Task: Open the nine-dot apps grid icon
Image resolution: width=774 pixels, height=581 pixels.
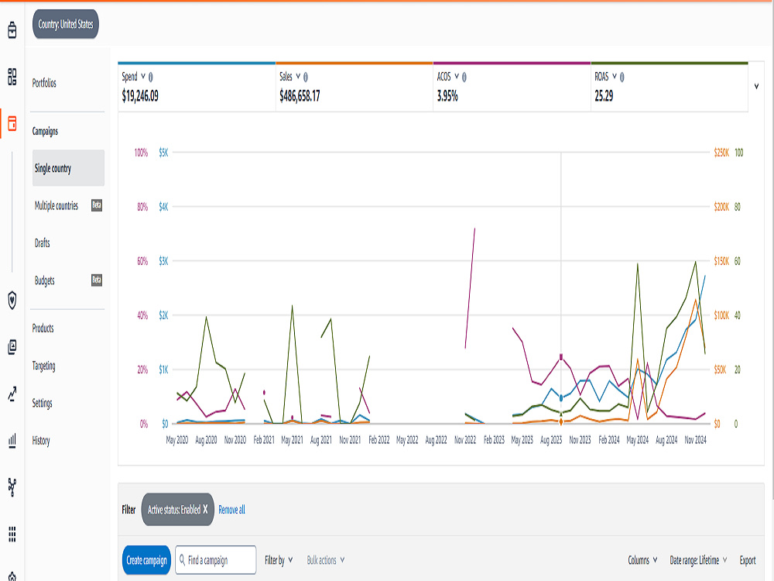Action: pos(12,534)
